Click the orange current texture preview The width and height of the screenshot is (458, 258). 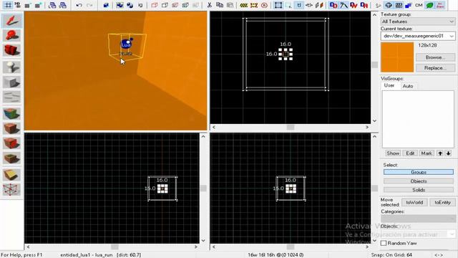click(397, 57)
